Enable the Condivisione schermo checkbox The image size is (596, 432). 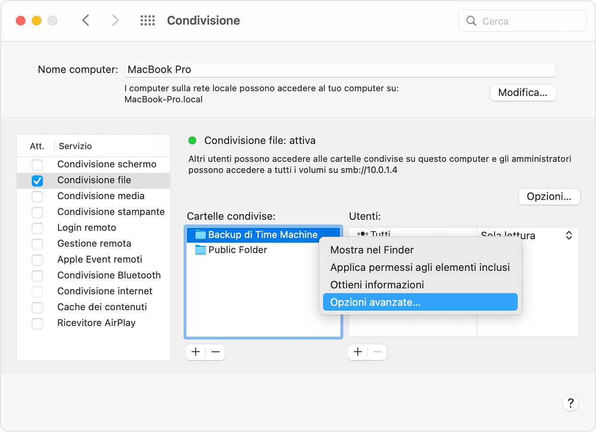pos(37,165)
